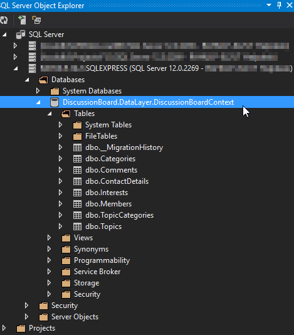This screenshot has height=335, width=294.
Task: Click the Service Broker folder icon
Action: [x=66, y=272]
